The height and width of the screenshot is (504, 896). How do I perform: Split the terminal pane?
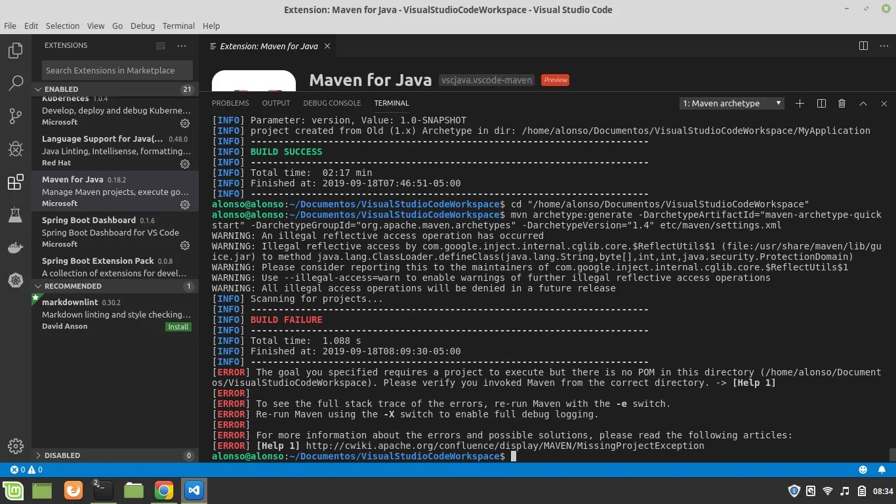coord(821,103)
